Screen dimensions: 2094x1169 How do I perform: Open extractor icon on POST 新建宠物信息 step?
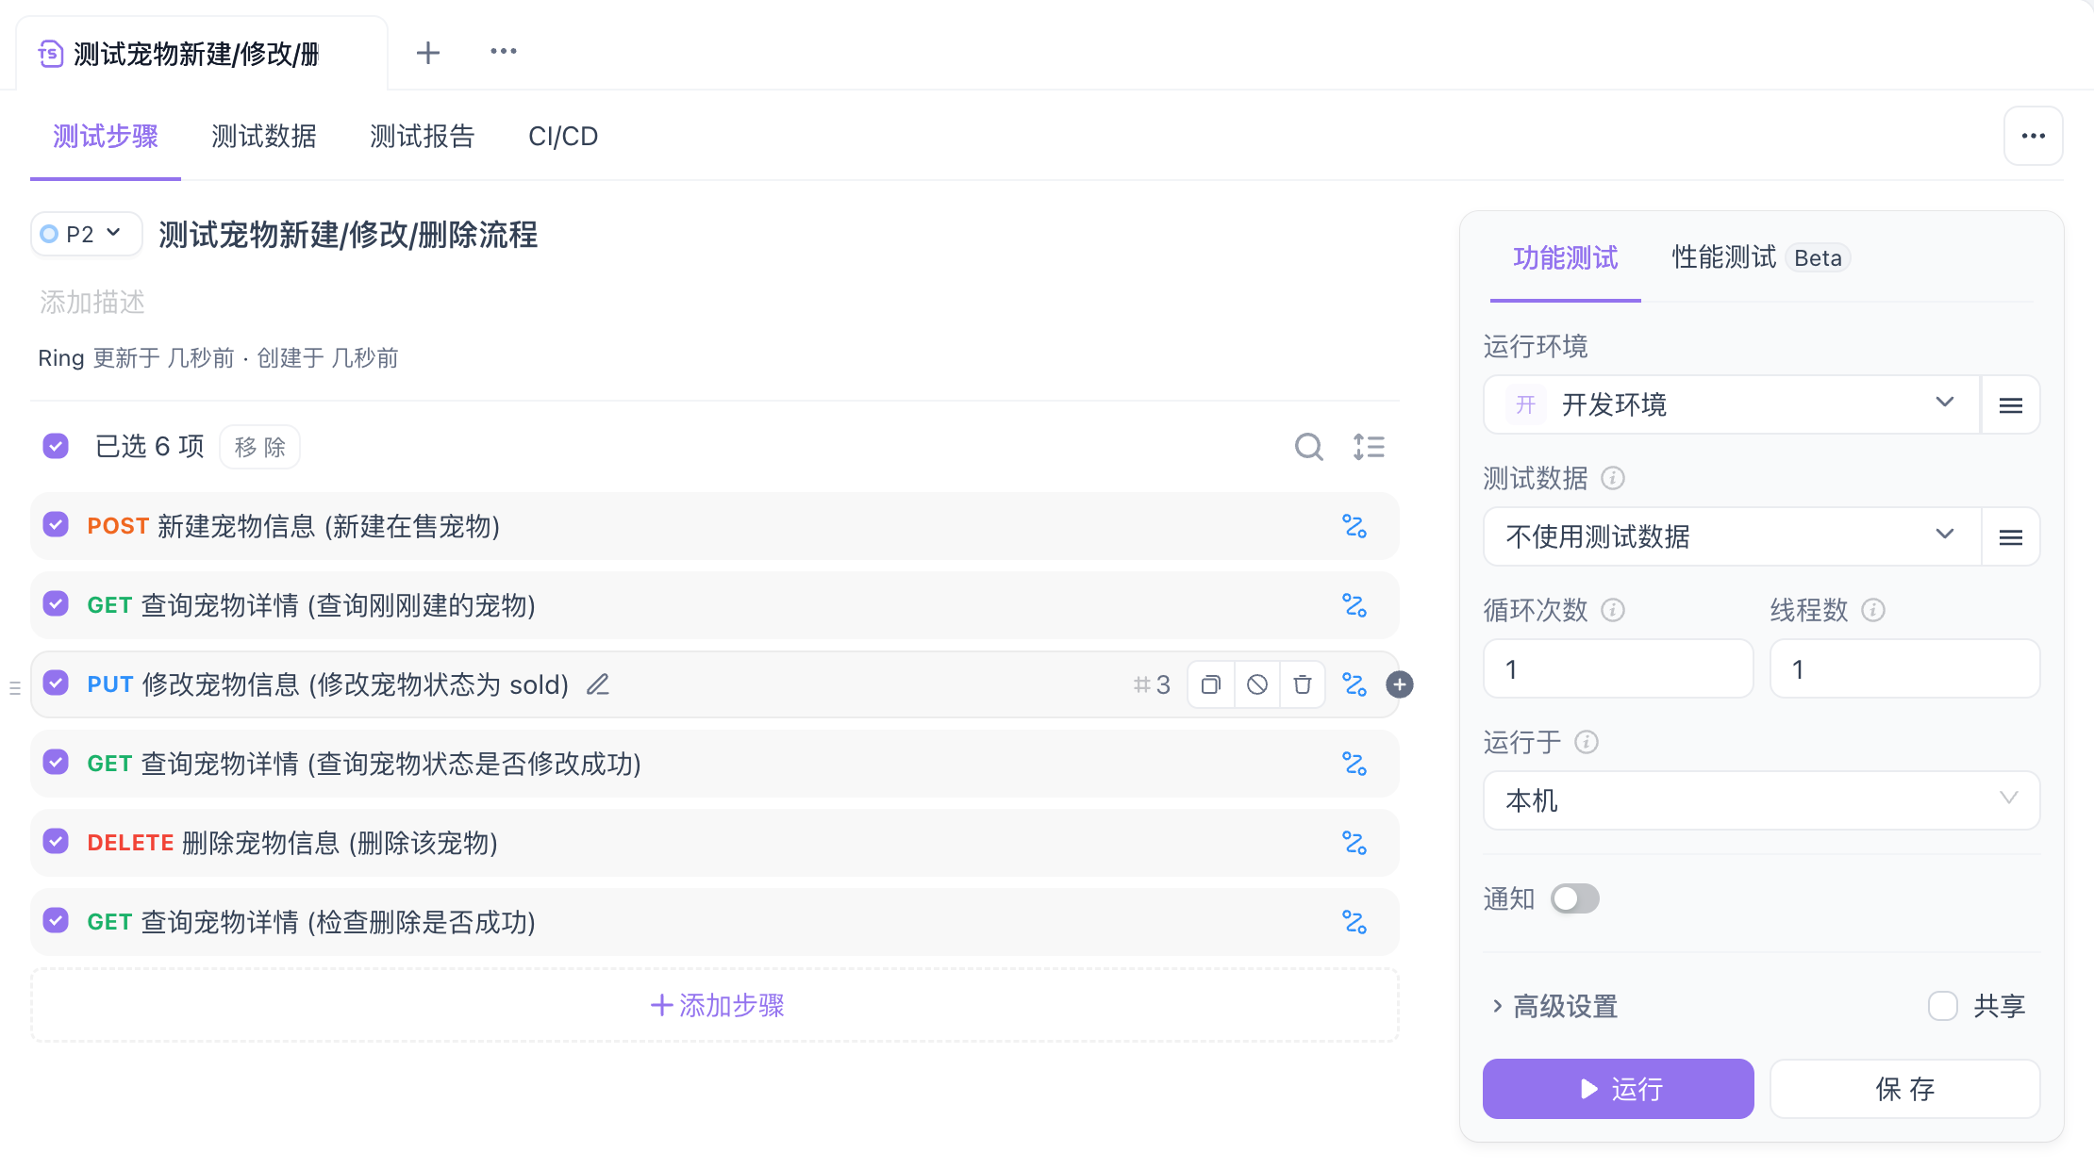click(x=1356, y=527)
